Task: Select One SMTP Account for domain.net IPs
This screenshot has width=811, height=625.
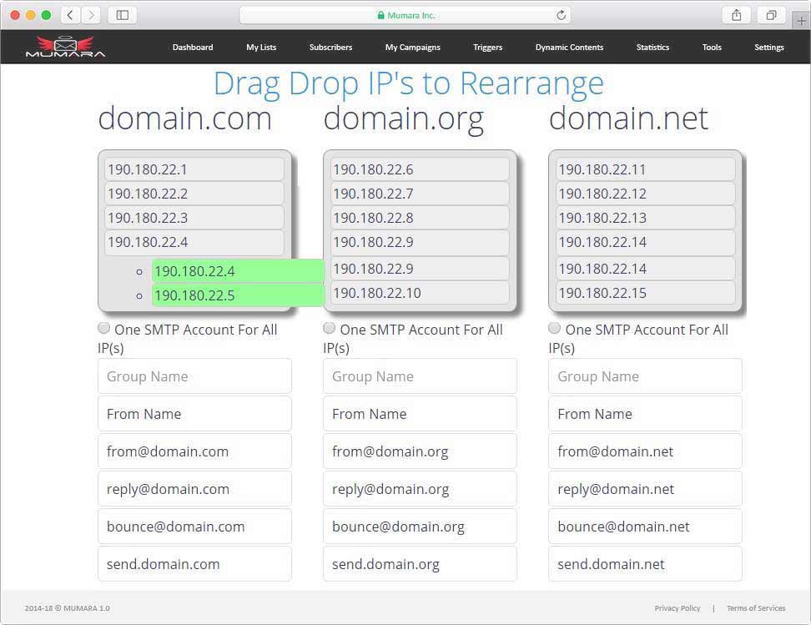Action: (554, 327)
